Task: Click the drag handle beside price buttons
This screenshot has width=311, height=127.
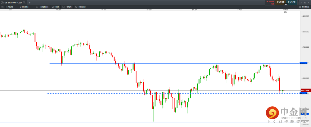Action: tap(298, 2)
